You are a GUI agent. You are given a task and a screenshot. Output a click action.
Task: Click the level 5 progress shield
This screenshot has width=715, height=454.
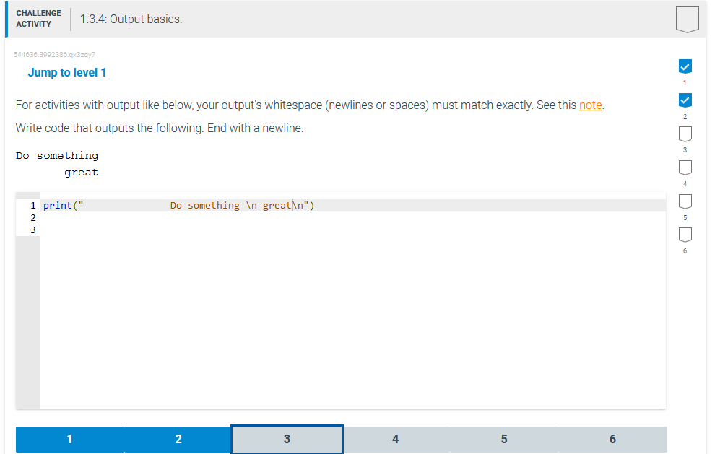[684, 201]
